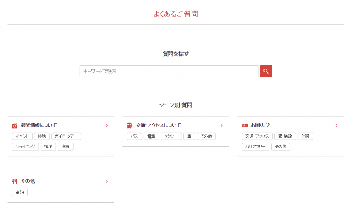Select the バス tag
Image resolution: width=356 pixels, height=220 pixels.
pos(134,136)
